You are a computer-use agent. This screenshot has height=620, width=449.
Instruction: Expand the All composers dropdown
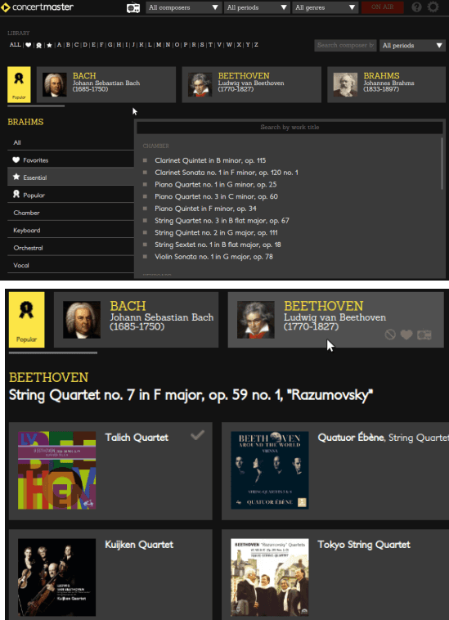point(184,7)
